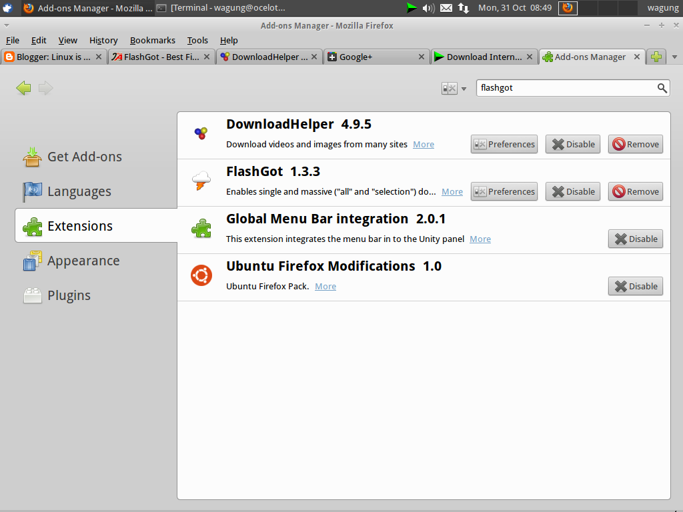Close the Blogger tab
This screenshot has height=512, width=683.
pos(99,57)
